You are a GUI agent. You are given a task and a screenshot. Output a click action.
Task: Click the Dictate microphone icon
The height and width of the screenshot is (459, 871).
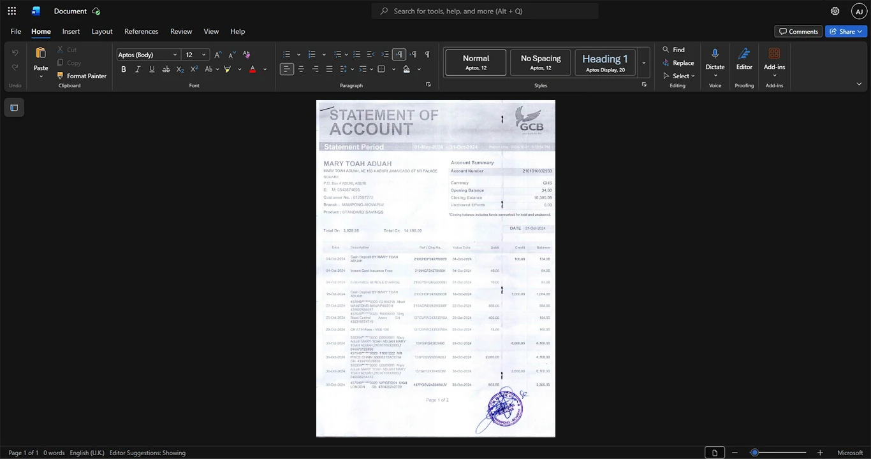715,53
